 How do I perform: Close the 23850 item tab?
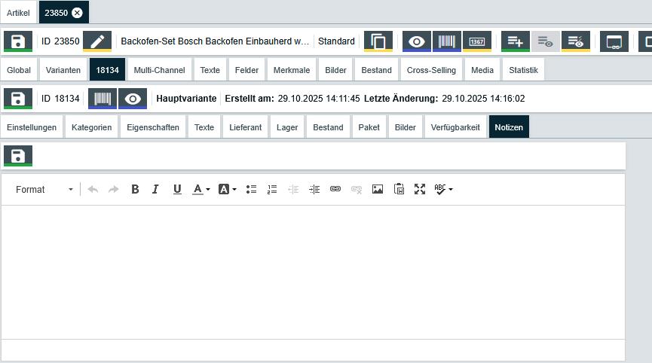pos(77,13)
